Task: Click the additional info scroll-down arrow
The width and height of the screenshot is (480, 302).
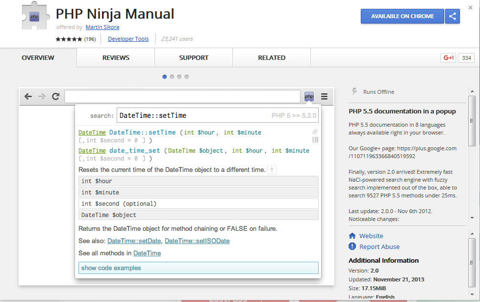Action: point(472,294)
